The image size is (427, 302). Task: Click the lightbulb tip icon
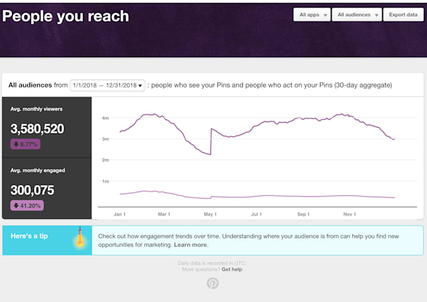point(80,237)
